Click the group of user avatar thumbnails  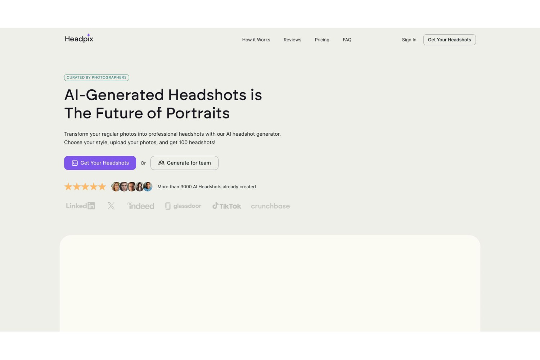pos(132,186)
